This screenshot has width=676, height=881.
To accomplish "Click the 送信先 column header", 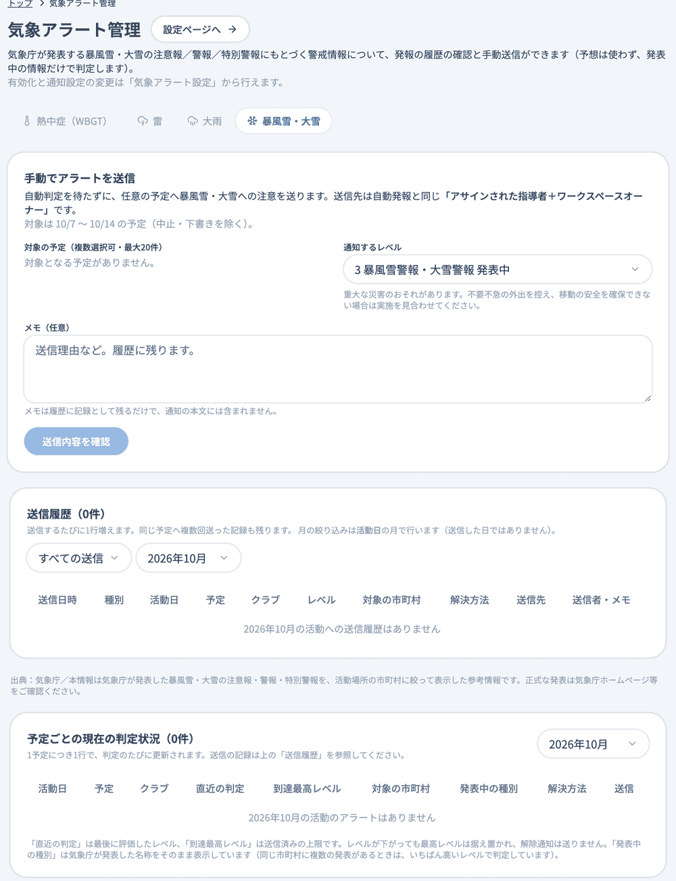I will click(x=531, y=600).
